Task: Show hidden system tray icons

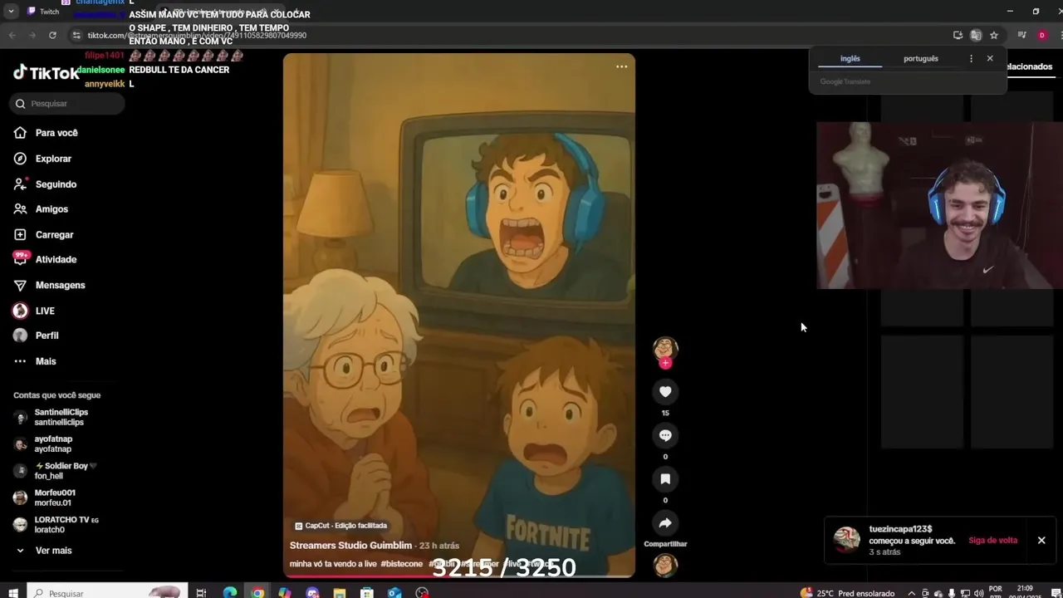Action: (x=911, y=593)
